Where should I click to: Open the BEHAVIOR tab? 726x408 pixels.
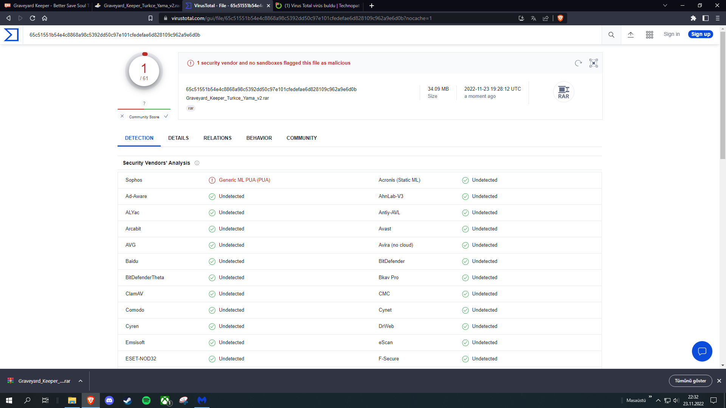(x=259, y=138)
